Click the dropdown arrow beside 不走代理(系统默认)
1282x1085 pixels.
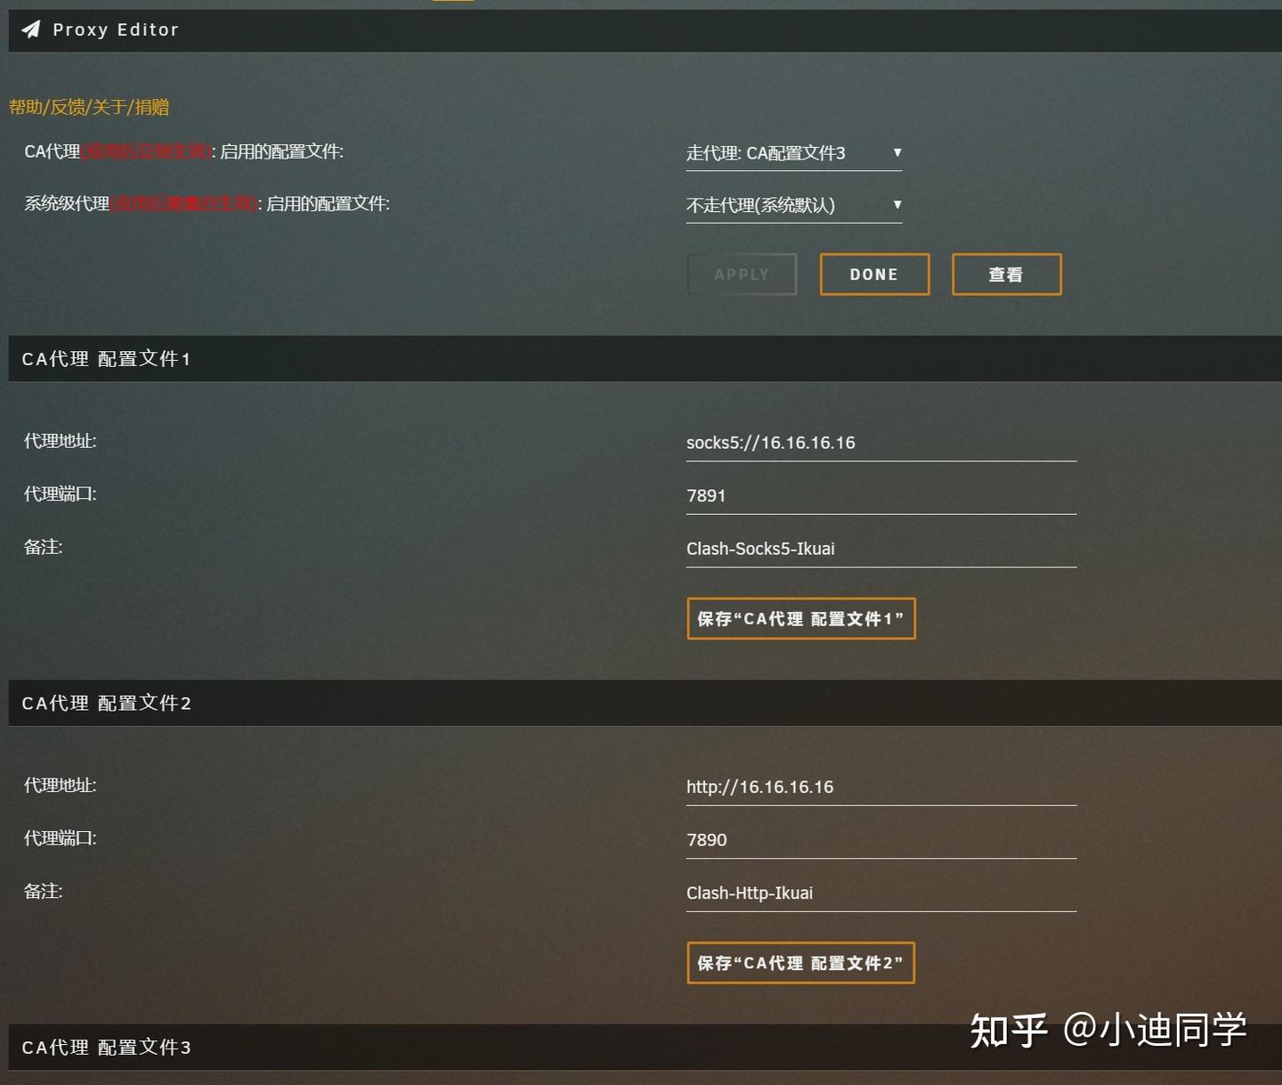coord(897,205)
